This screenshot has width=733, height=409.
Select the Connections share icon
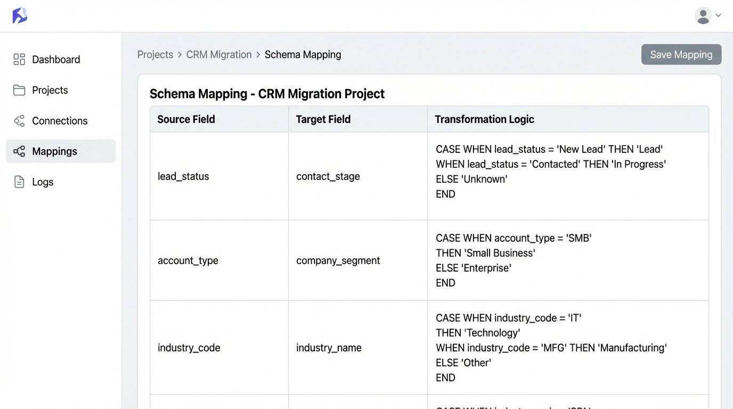click(19, 120)
